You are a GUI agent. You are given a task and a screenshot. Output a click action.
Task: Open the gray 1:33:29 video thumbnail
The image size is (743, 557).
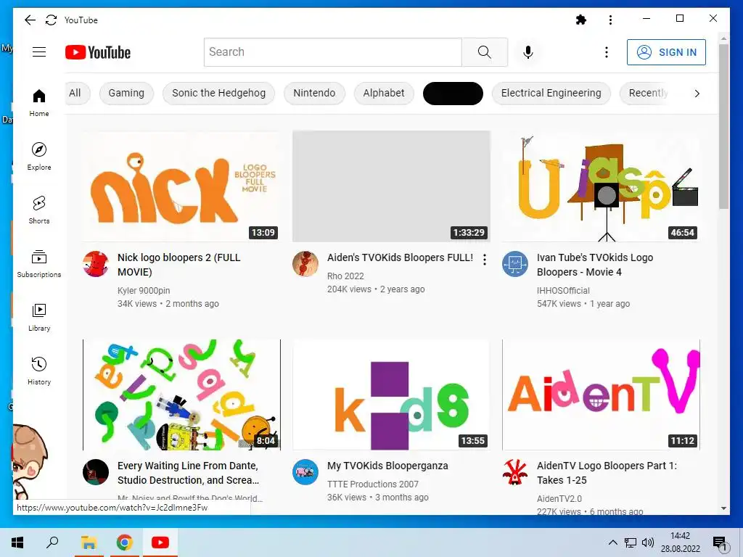(391, 186)
